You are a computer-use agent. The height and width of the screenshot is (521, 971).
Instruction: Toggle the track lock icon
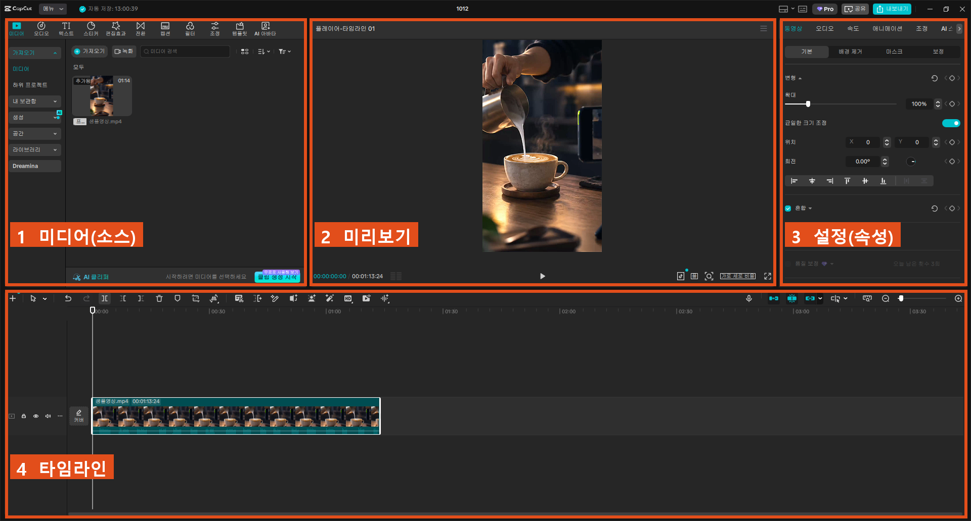click(x=24, y=416)
